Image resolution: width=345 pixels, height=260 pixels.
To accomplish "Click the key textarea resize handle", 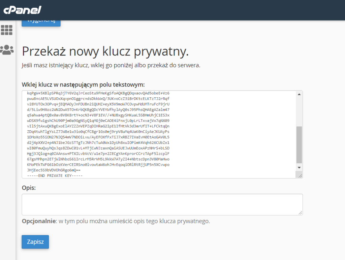I will point(300,175).
